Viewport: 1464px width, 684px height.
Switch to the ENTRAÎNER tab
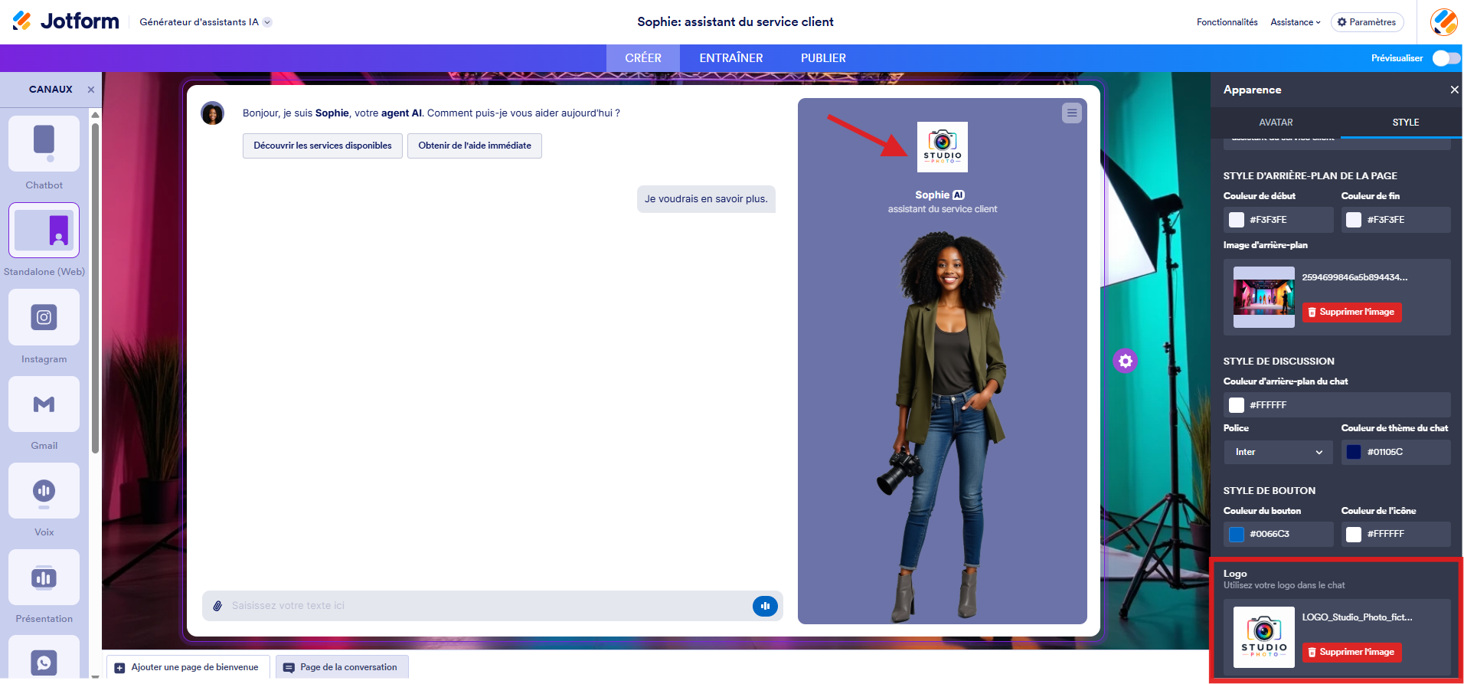pos(730,58)
